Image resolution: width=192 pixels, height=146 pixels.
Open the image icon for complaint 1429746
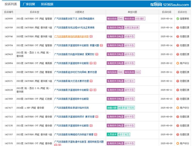point(91,37)
